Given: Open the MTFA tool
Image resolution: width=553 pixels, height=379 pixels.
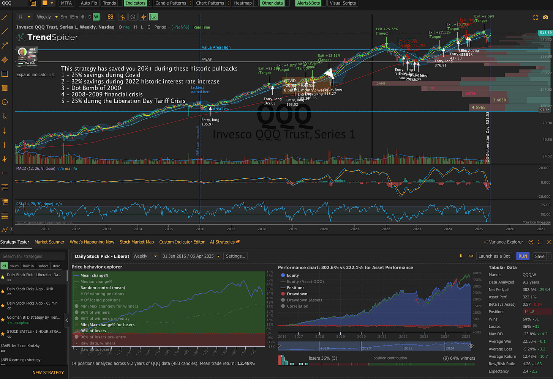Looking at the screenshot, I should [66, 3].
